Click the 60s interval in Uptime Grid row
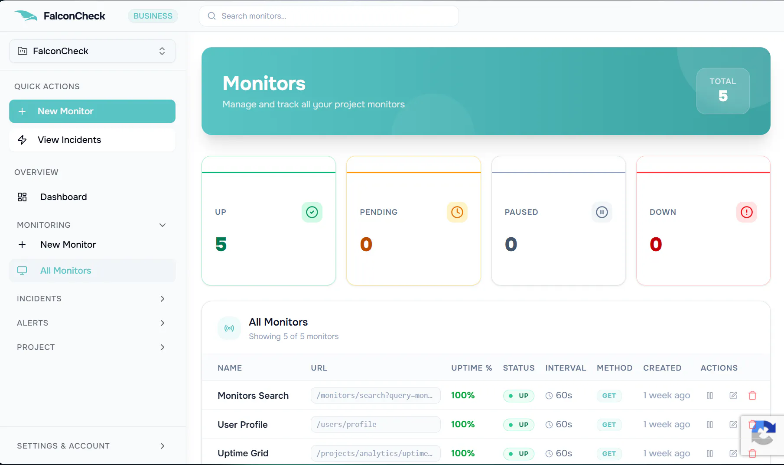The image size is (784, 465). coord(559,453)
